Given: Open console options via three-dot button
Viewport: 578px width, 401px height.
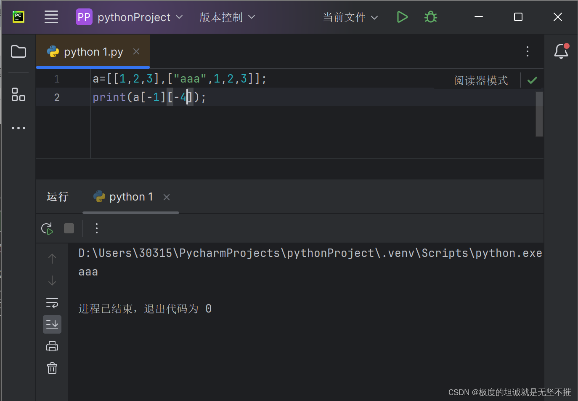Looking at the screenshot, I should tap(96, 228).
